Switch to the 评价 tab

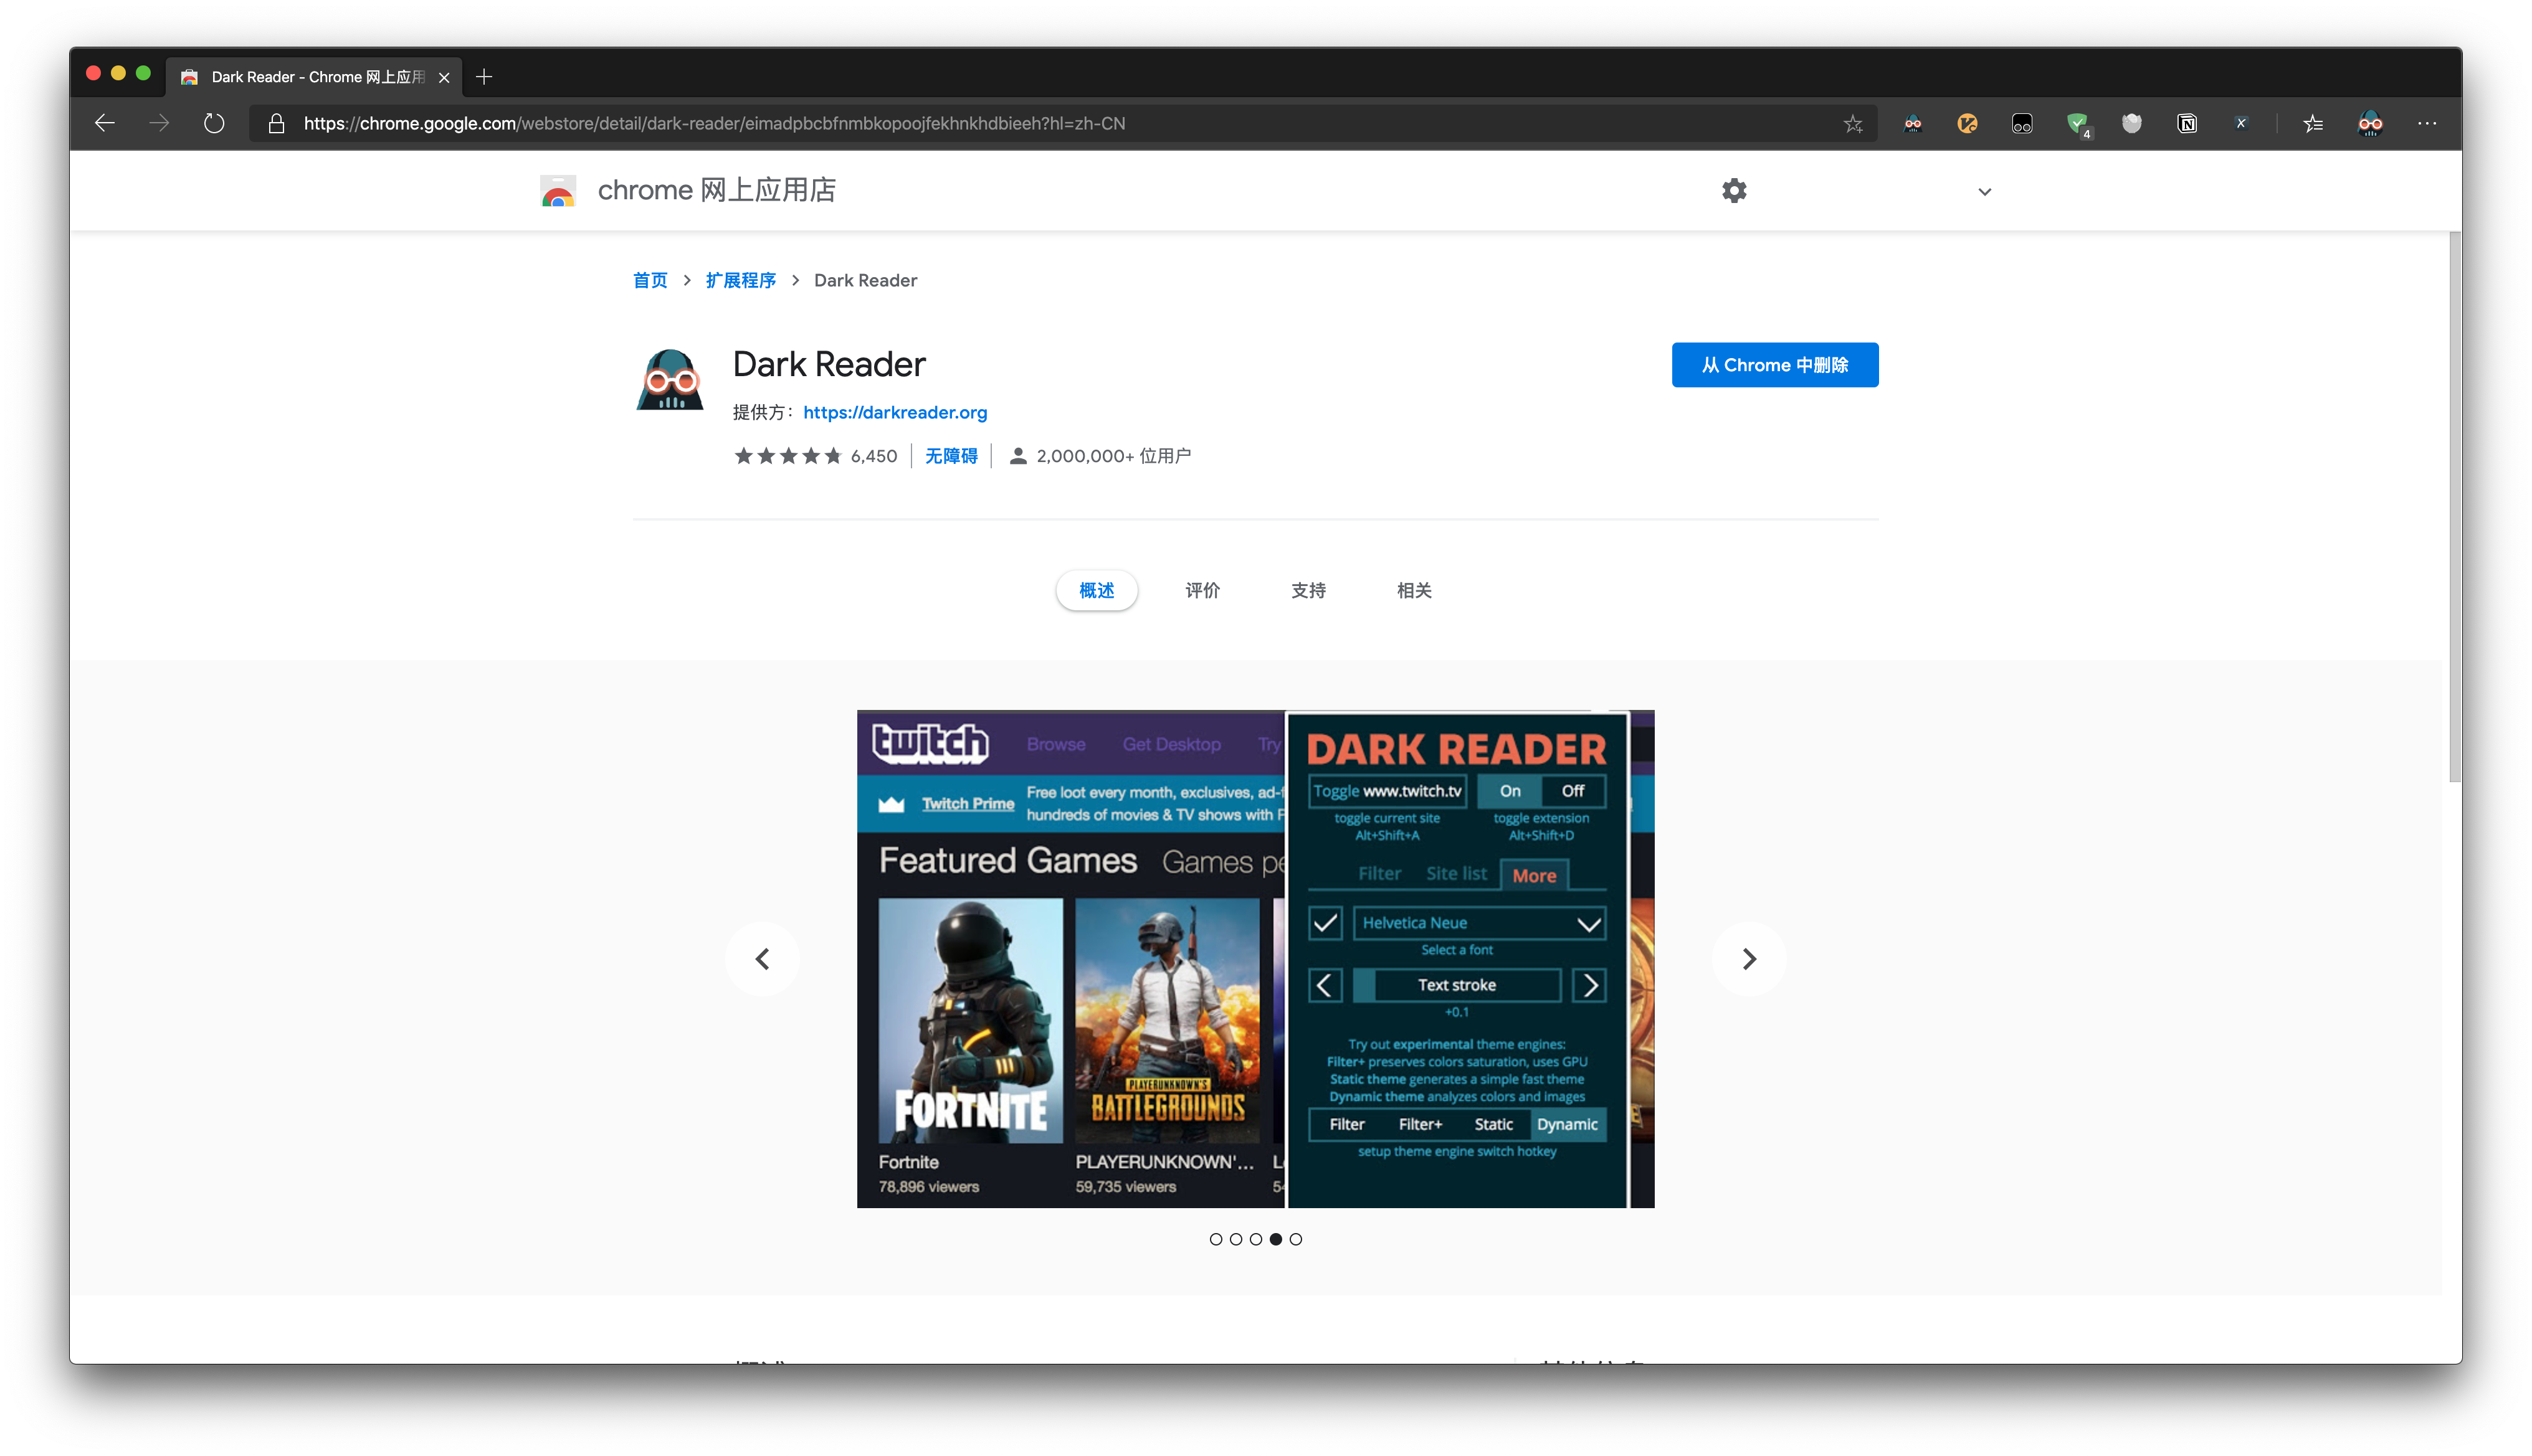pyautogui.click(x=1202, y=590)
